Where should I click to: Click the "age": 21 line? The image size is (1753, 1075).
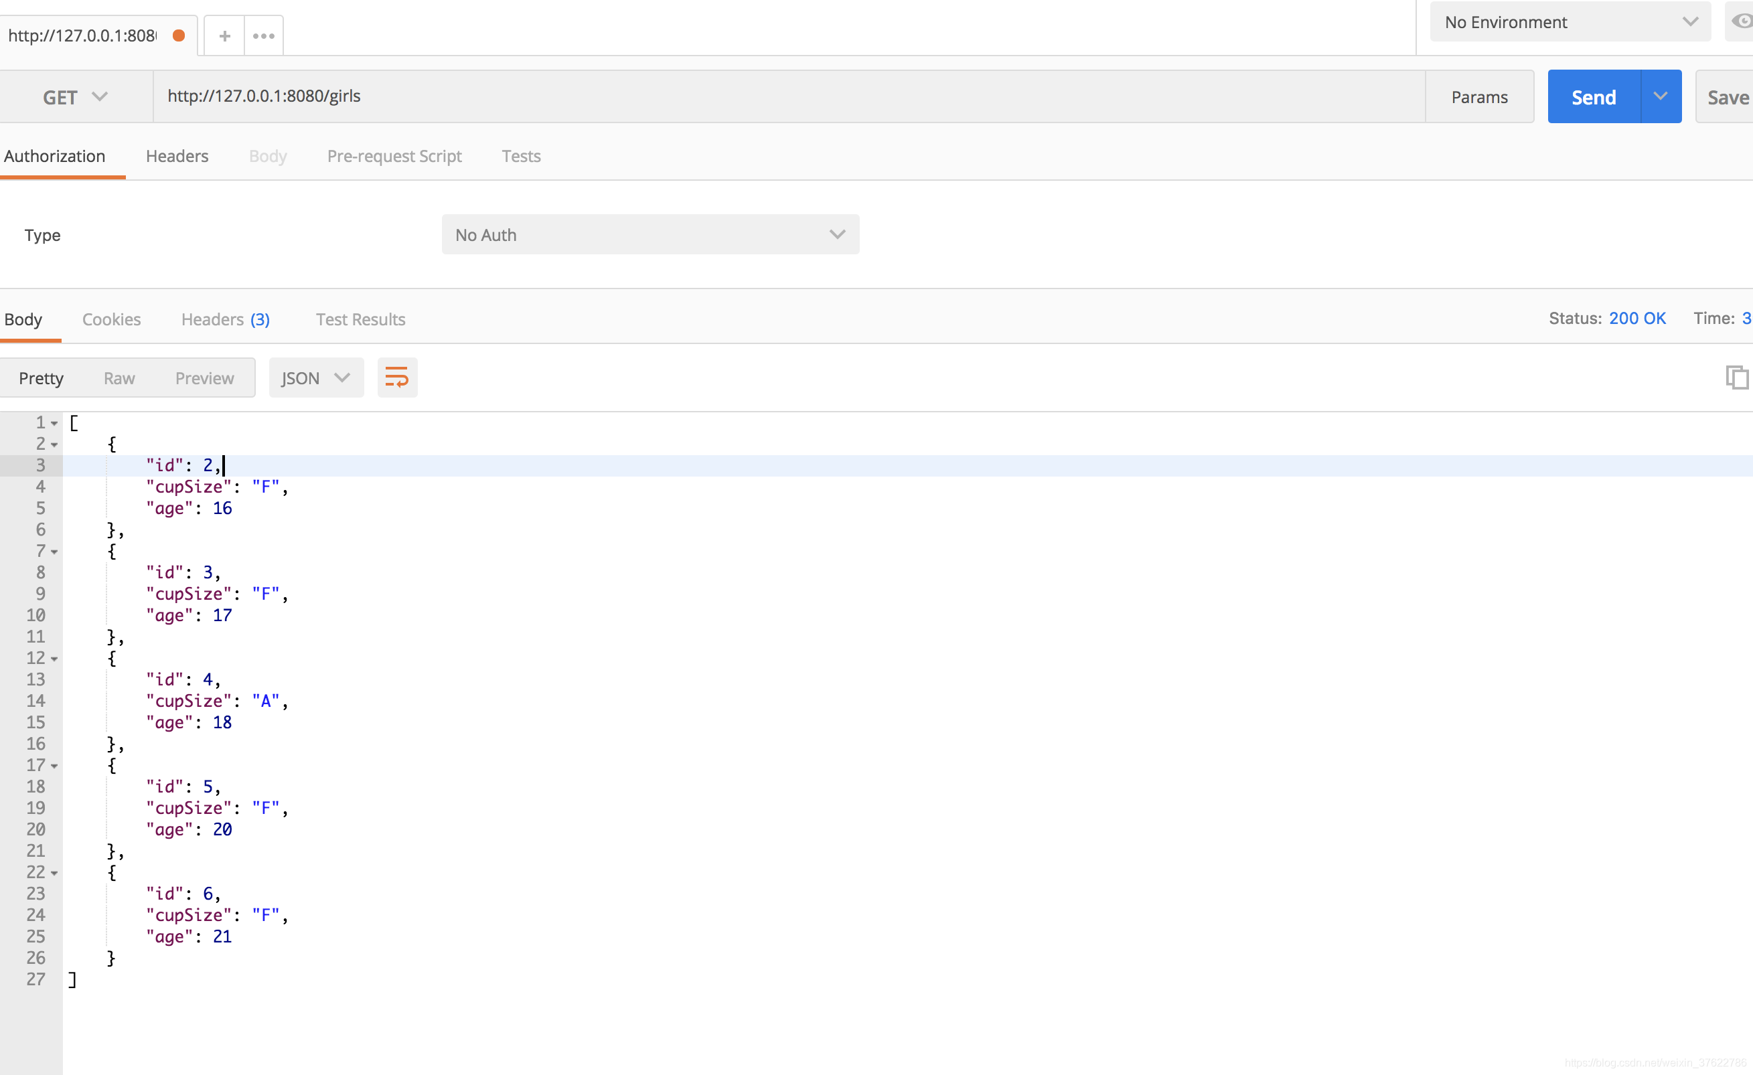tap(189, 937)
